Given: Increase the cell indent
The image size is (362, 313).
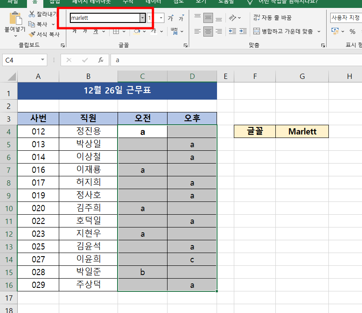Looking at the screenshot, I should click(243, 31).
